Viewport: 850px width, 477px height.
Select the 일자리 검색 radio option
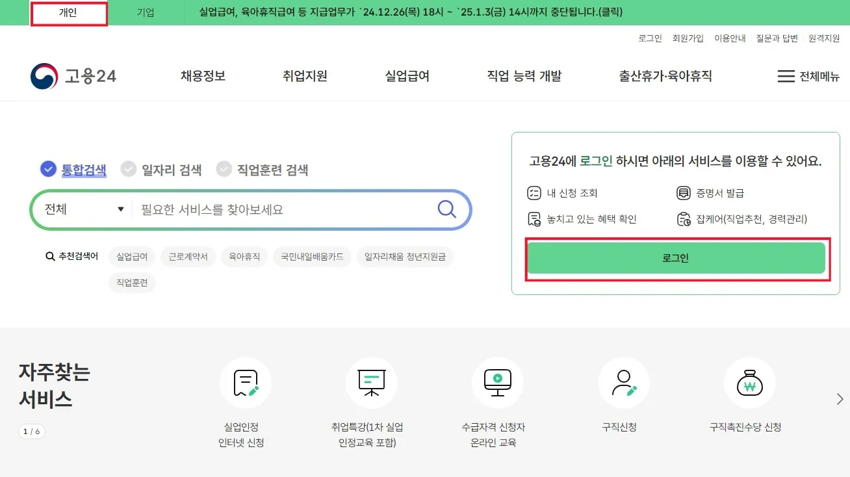coord(129,170)
